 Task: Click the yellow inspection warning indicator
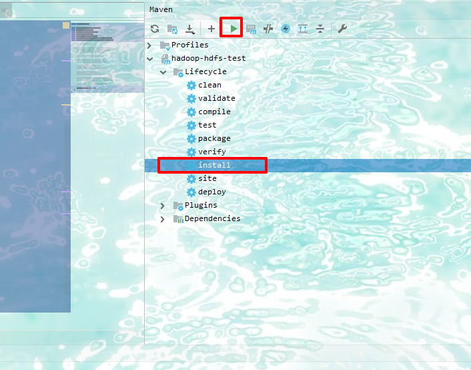coord(66,25)
